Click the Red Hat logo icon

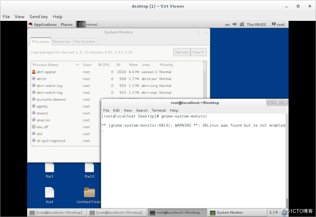click(30, 24)
